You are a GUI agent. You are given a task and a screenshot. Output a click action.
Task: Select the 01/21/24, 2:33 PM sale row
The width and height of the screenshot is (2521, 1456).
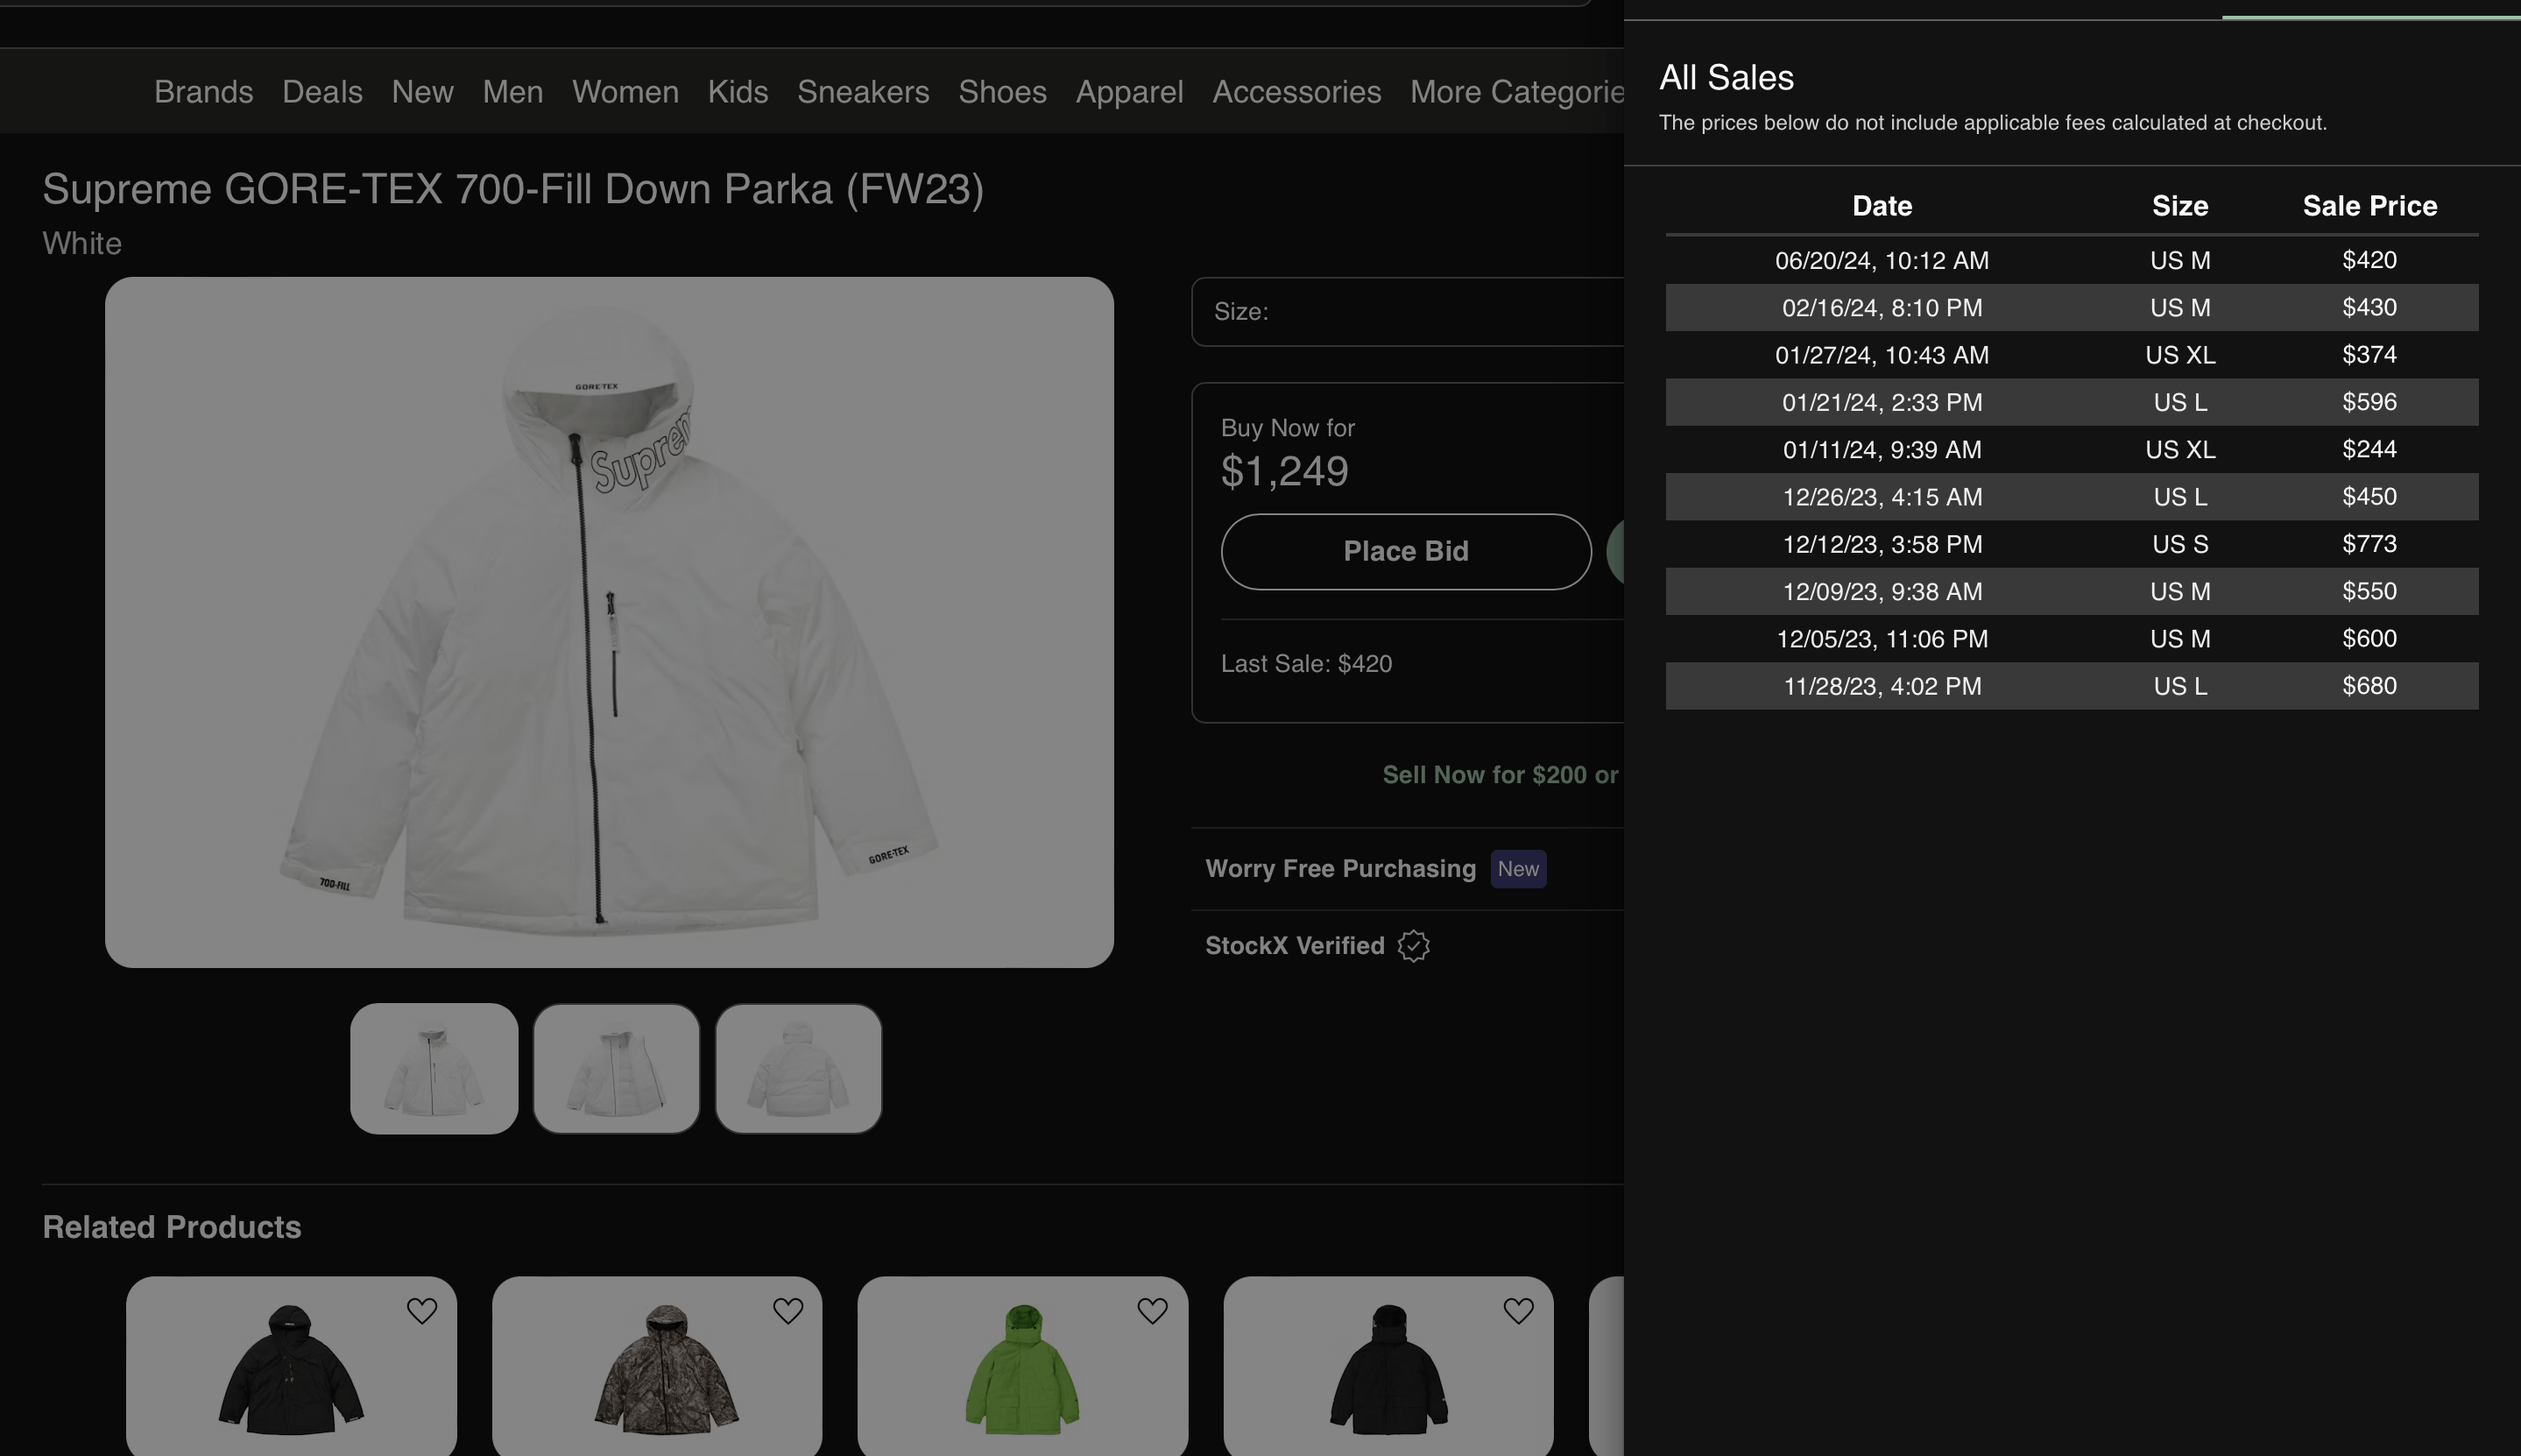(x=2071, y=402)
